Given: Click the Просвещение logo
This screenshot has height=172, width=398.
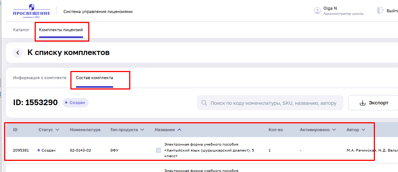Looking at the screenshot, I should tap(31, 11).
